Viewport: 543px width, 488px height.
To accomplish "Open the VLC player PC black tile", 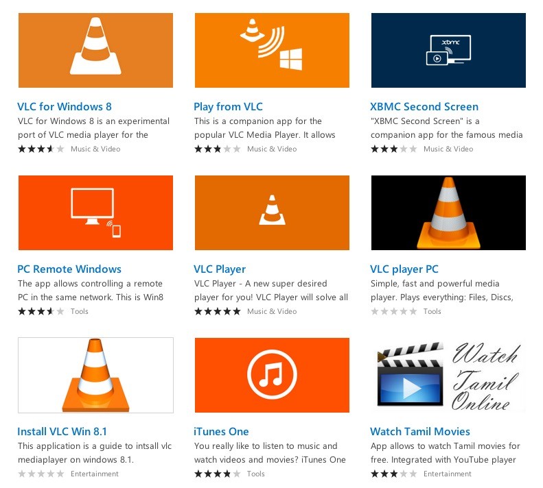I will pyautogui.click(x=448, y=212).
